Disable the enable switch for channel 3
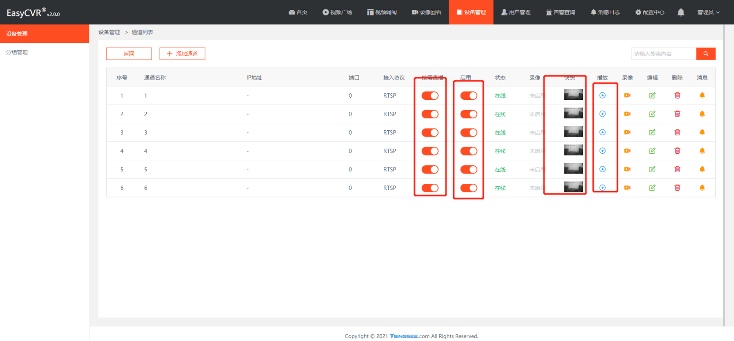 pyautogui.click(x=469, y=132)
